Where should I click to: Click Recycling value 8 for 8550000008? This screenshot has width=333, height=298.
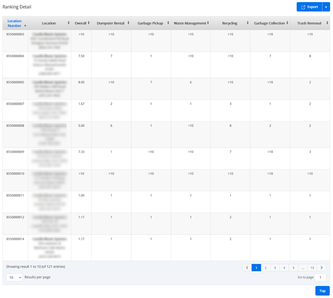coord(231,126)
